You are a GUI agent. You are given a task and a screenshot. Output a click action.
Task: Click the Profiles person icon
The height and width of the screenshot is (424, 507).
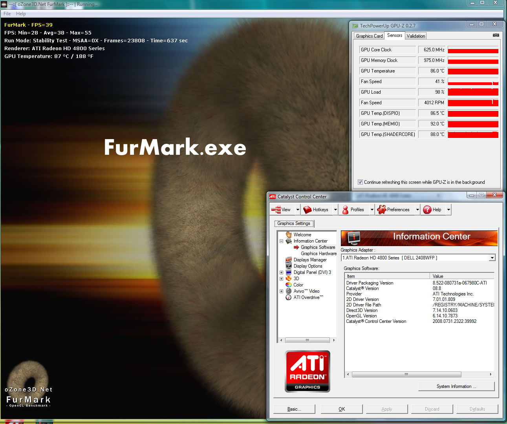[345, 210]
